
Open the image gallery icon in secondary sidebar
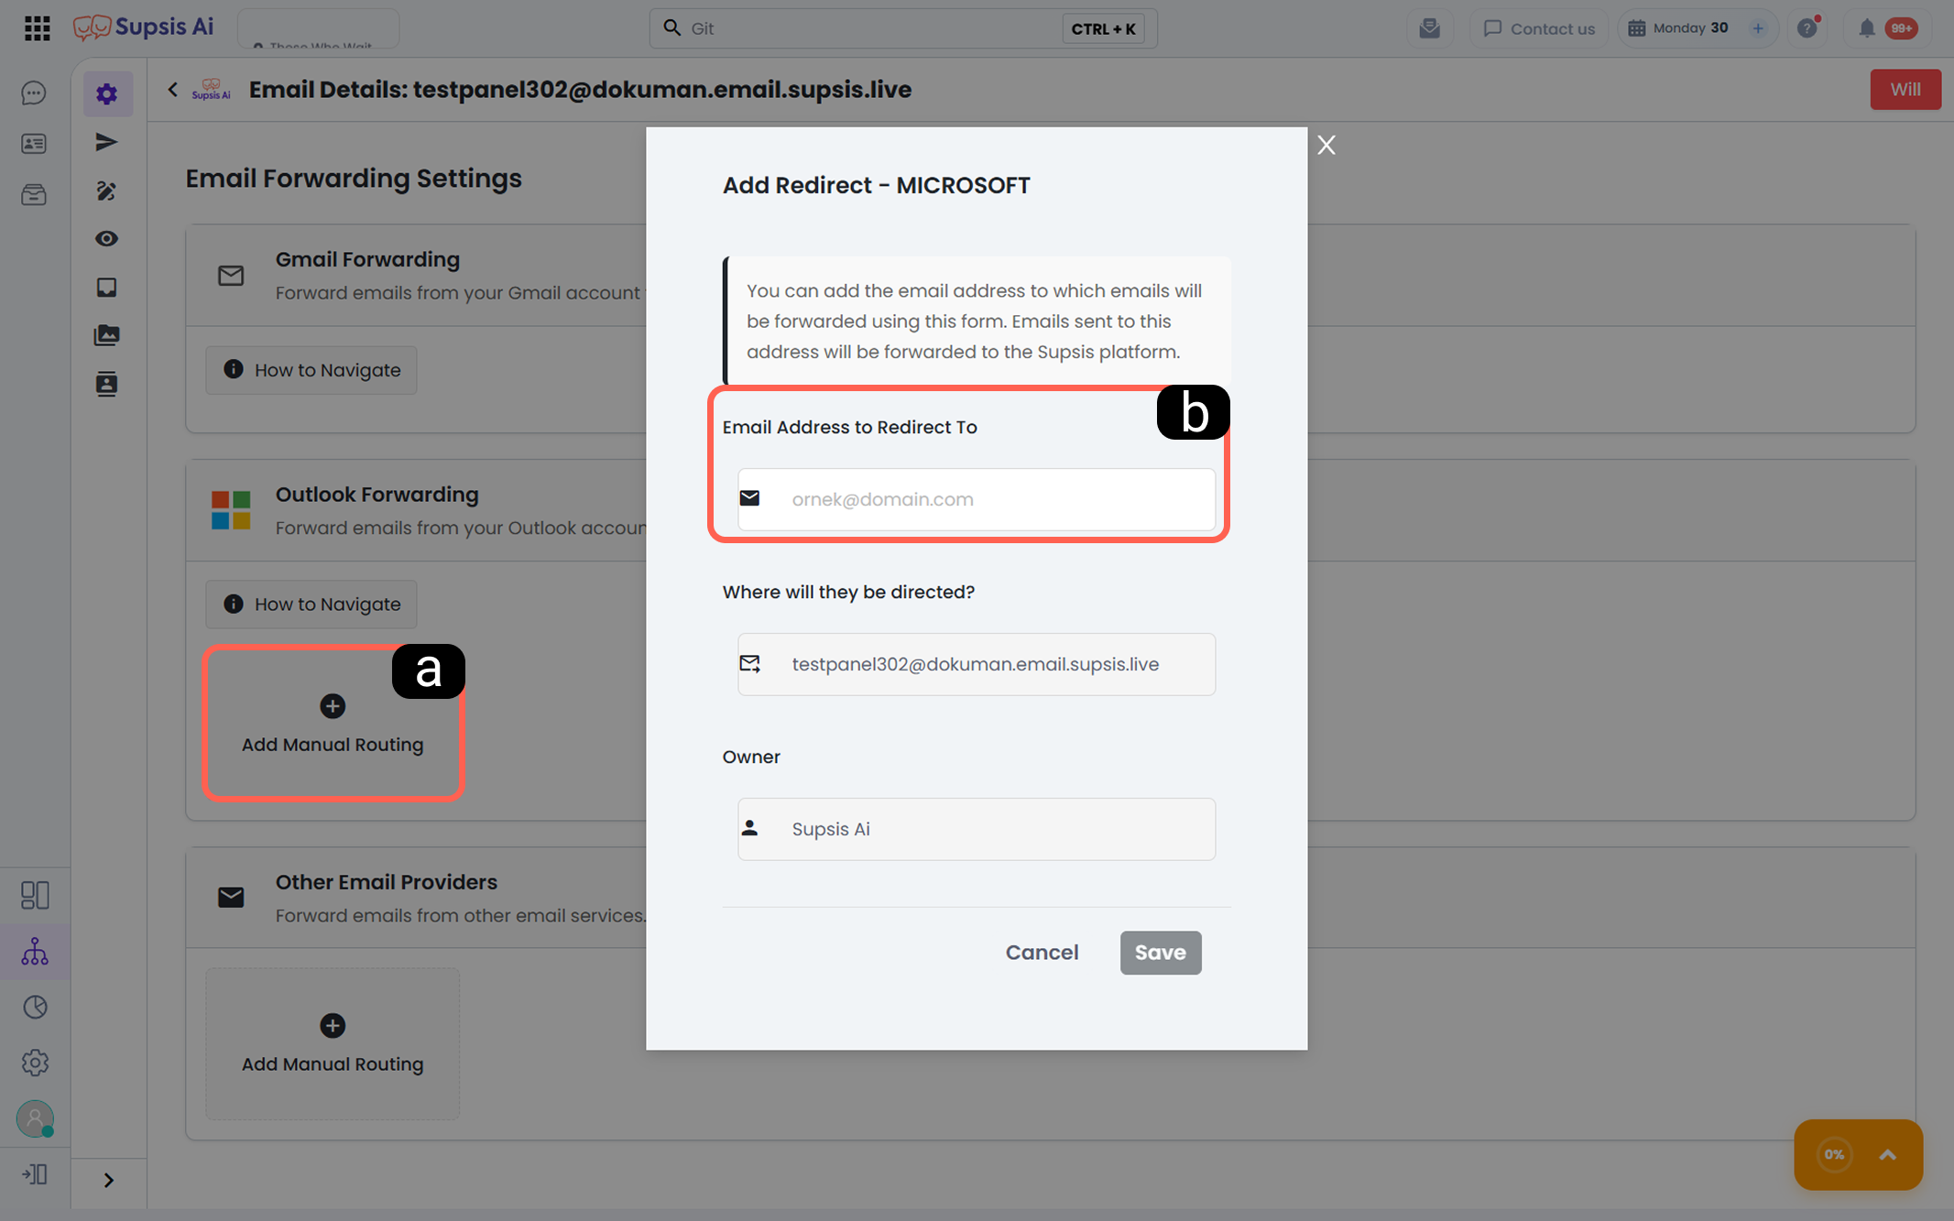[106, 335]
